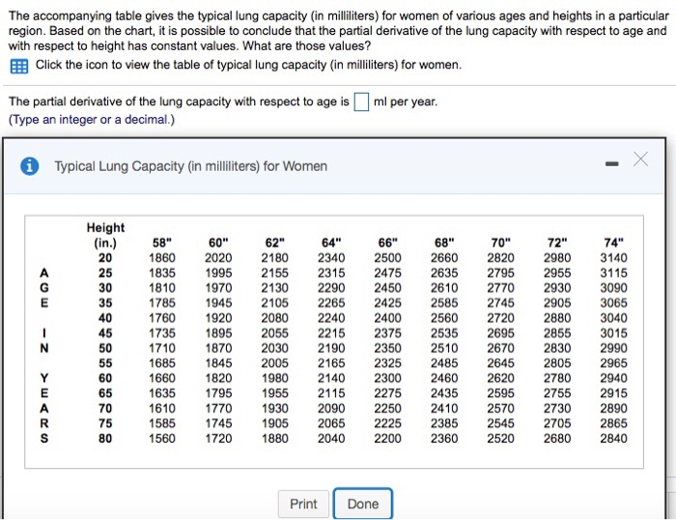Click the cell value 2130
This screenshot has width=676, height=520.
[274, 288]
